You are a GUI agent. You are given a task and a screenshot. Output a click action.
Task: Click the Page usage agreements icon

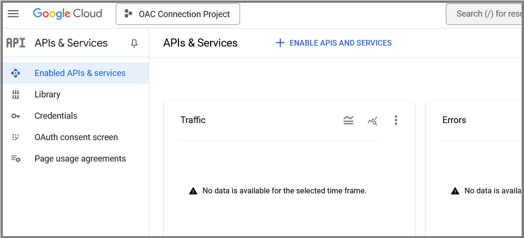[x=16, y=159]
